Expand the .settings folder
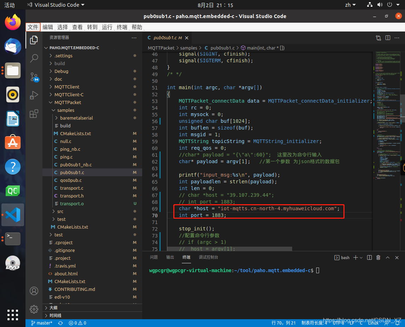The height and width of the screenshot is (327, 405). point(92,56)
